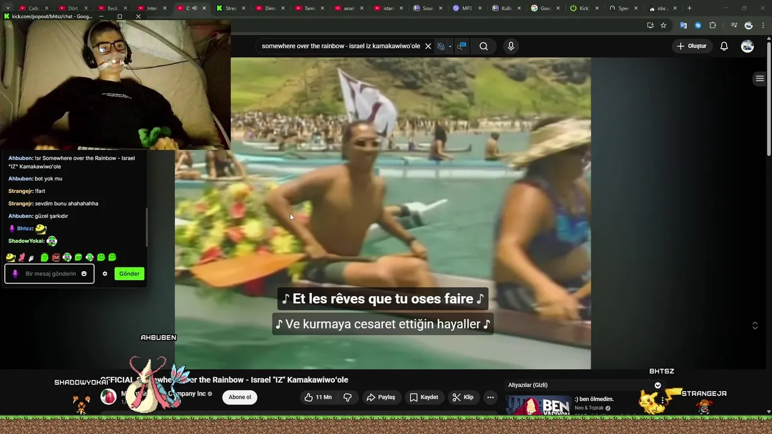Click the Kick chat panel scrollbar
The width and height of the screenshot is (772, 434).
click(147, 227)
